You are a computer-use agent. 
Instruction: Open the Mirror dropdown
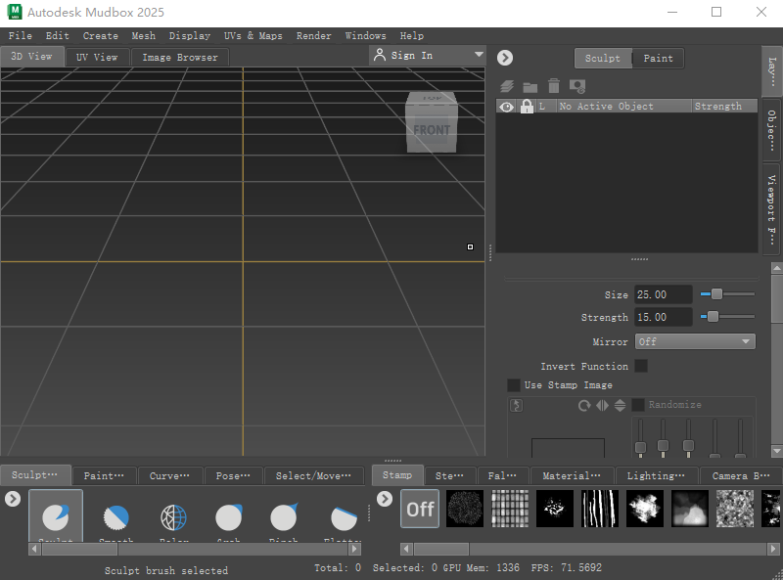695,341
